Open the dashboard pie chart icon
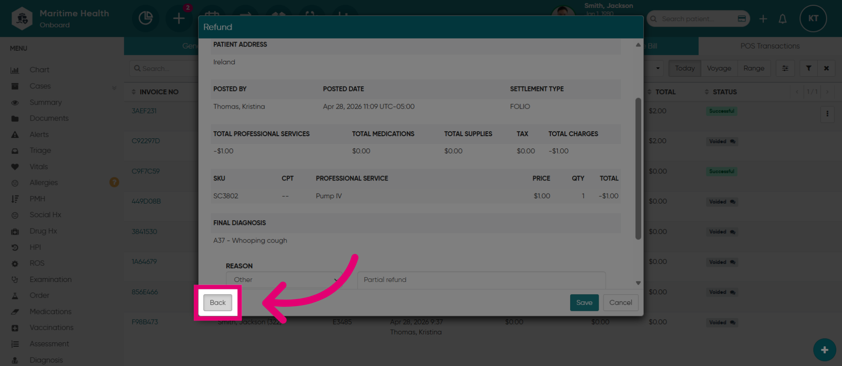Viewport: 842px width, 366px height. pyautogui.click(x=146, y=18)
